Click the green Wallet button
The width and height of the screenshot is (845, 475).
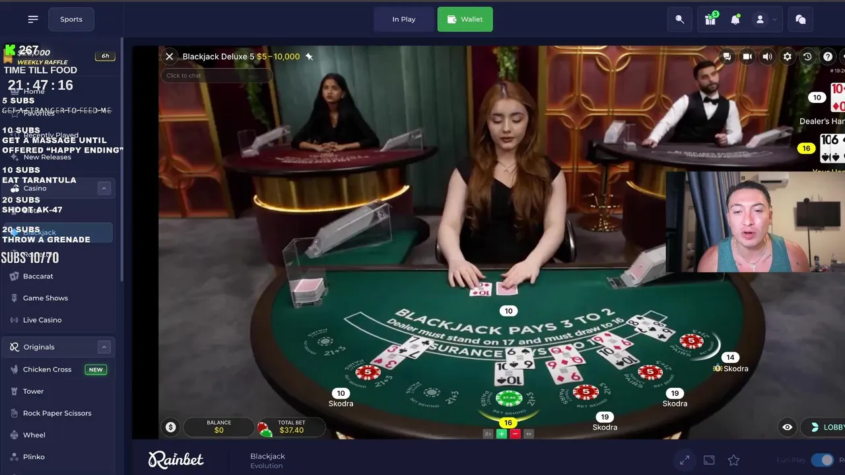(465, 19)
